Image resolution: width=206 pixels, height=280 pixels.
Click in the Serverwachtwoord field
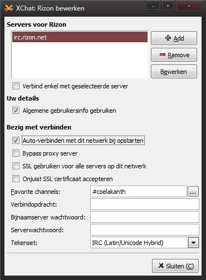(x=145, y=230)
